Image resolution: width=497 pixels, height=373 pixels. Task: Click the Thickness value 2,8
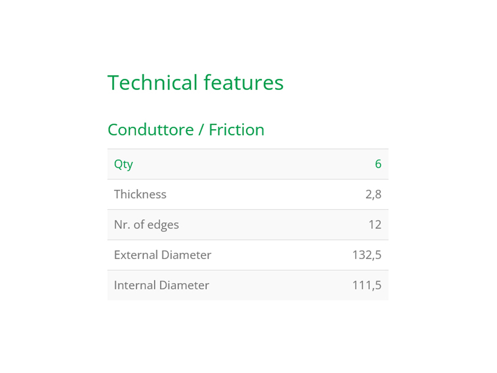(x=374, y=194)
